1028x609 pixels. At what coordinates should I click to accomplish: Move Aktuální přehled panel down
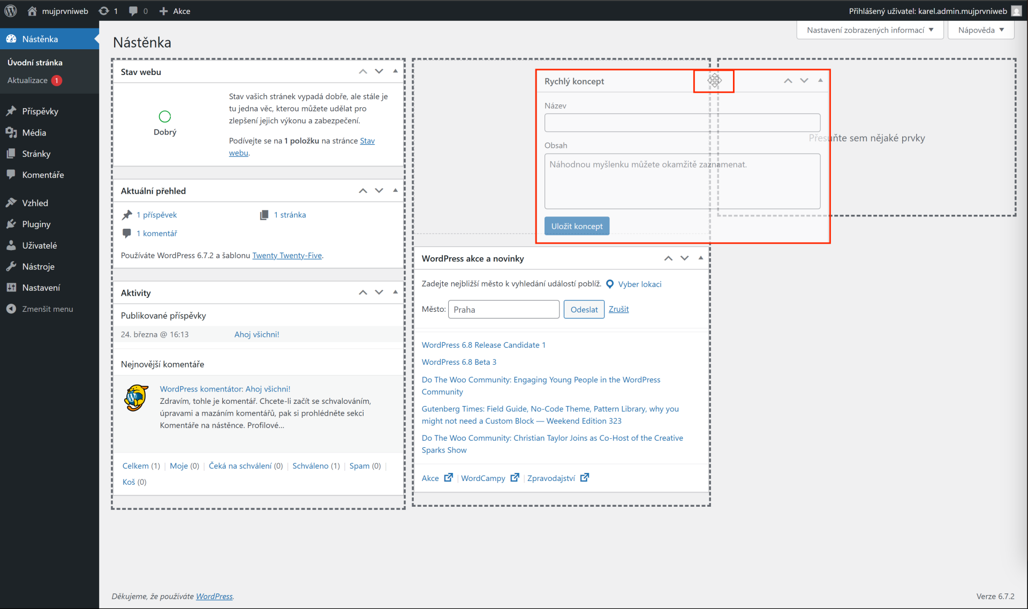379,191
